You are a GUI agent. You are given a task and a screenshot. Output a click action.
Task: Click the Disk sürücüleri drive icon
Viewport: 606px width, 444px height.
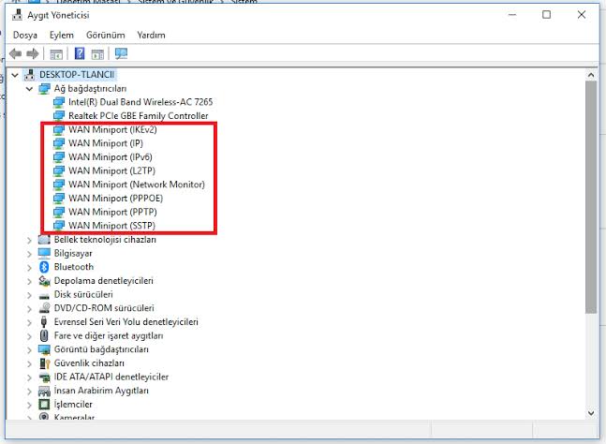click(44, 296)
